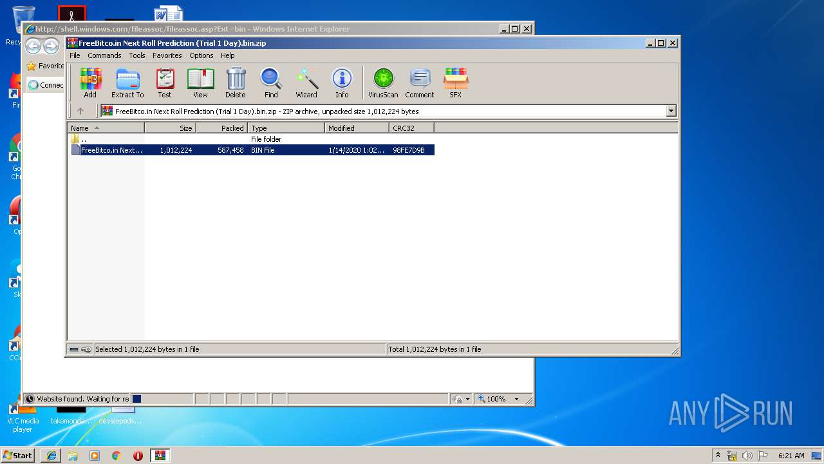Click the SFX toolbar icon
824x464 pixels.
pos(455,83)
